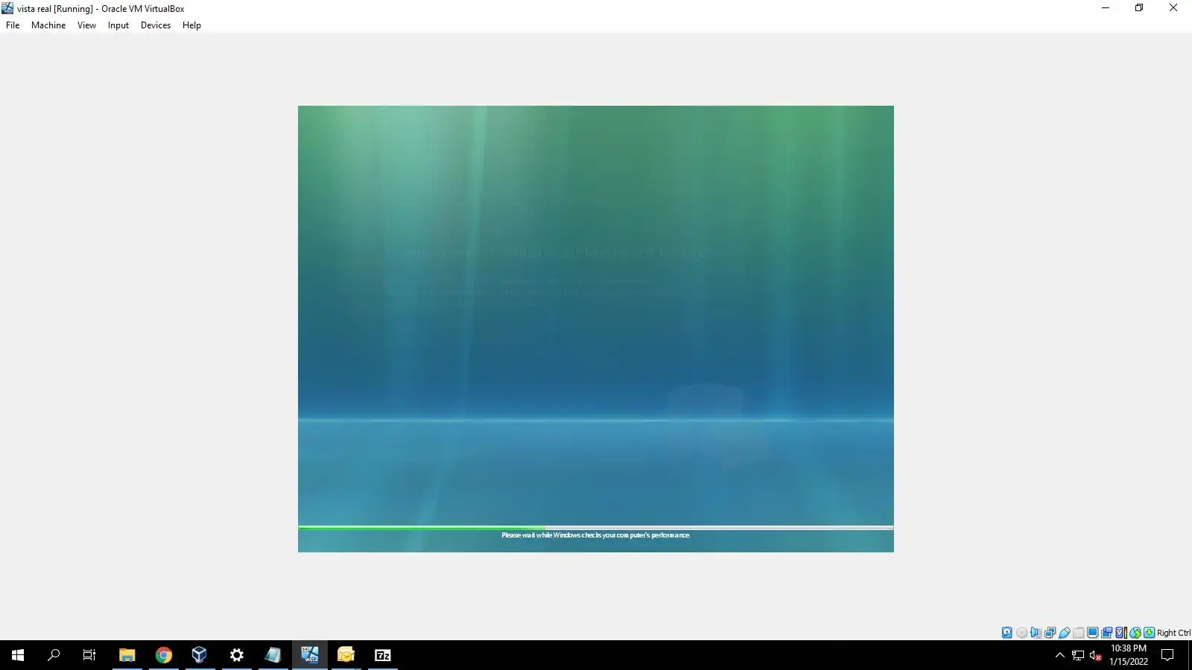The height and width of the screenshot is (670, 1192).
Task: Click the network icon in system tray
Action: point(1078,655)
